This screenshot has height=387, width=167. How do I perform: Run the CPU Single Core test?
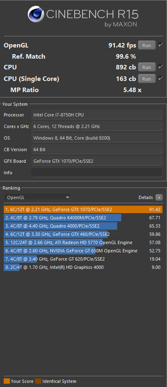(x=146, y=79)
